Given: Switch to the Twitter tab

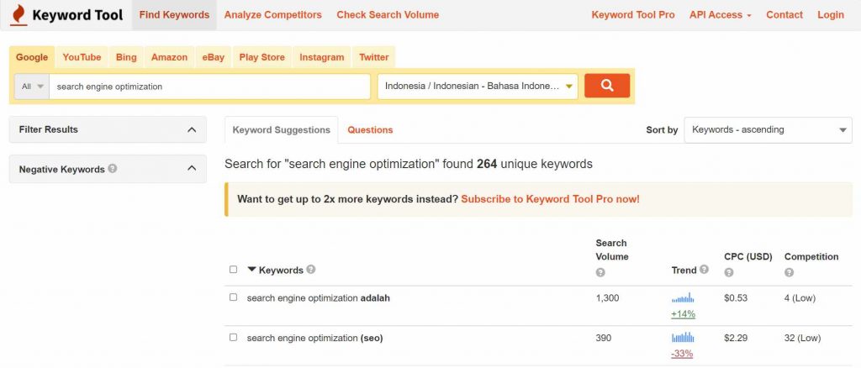Looking at the screenshot, I should [374, 57].
